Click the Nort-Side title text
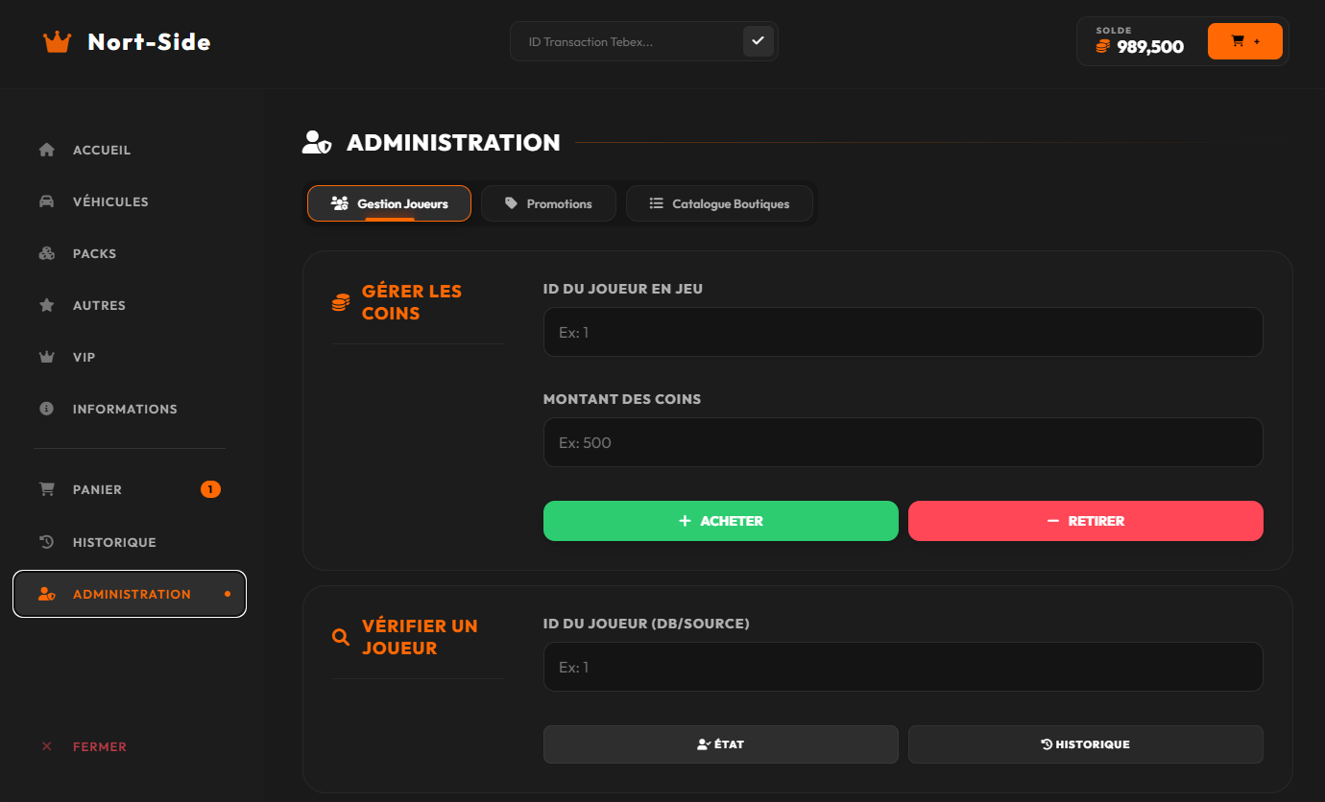Image resolution: width=1325 pixels, height=802 pixels. pos(149,42)
